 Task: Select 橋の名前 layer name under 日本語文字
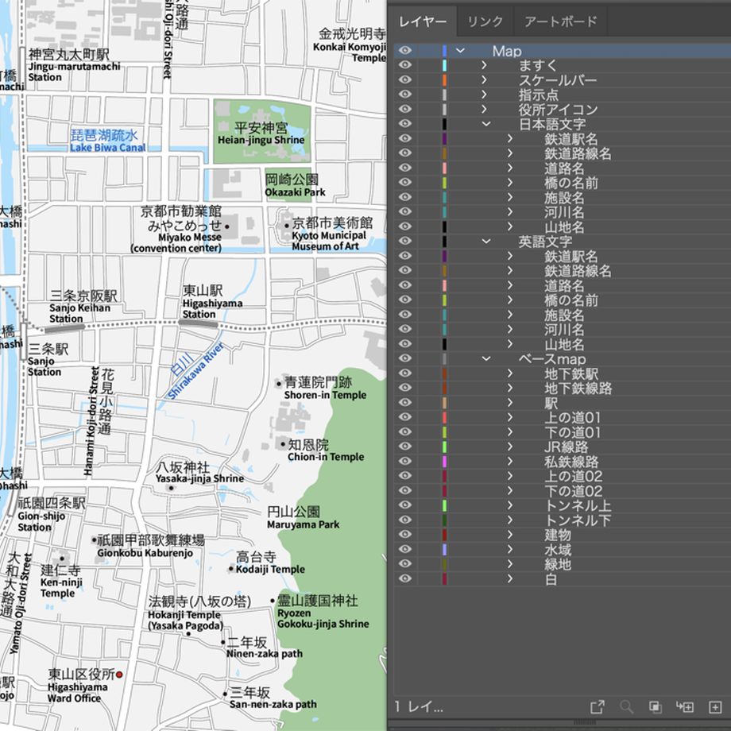coord(571,182)
